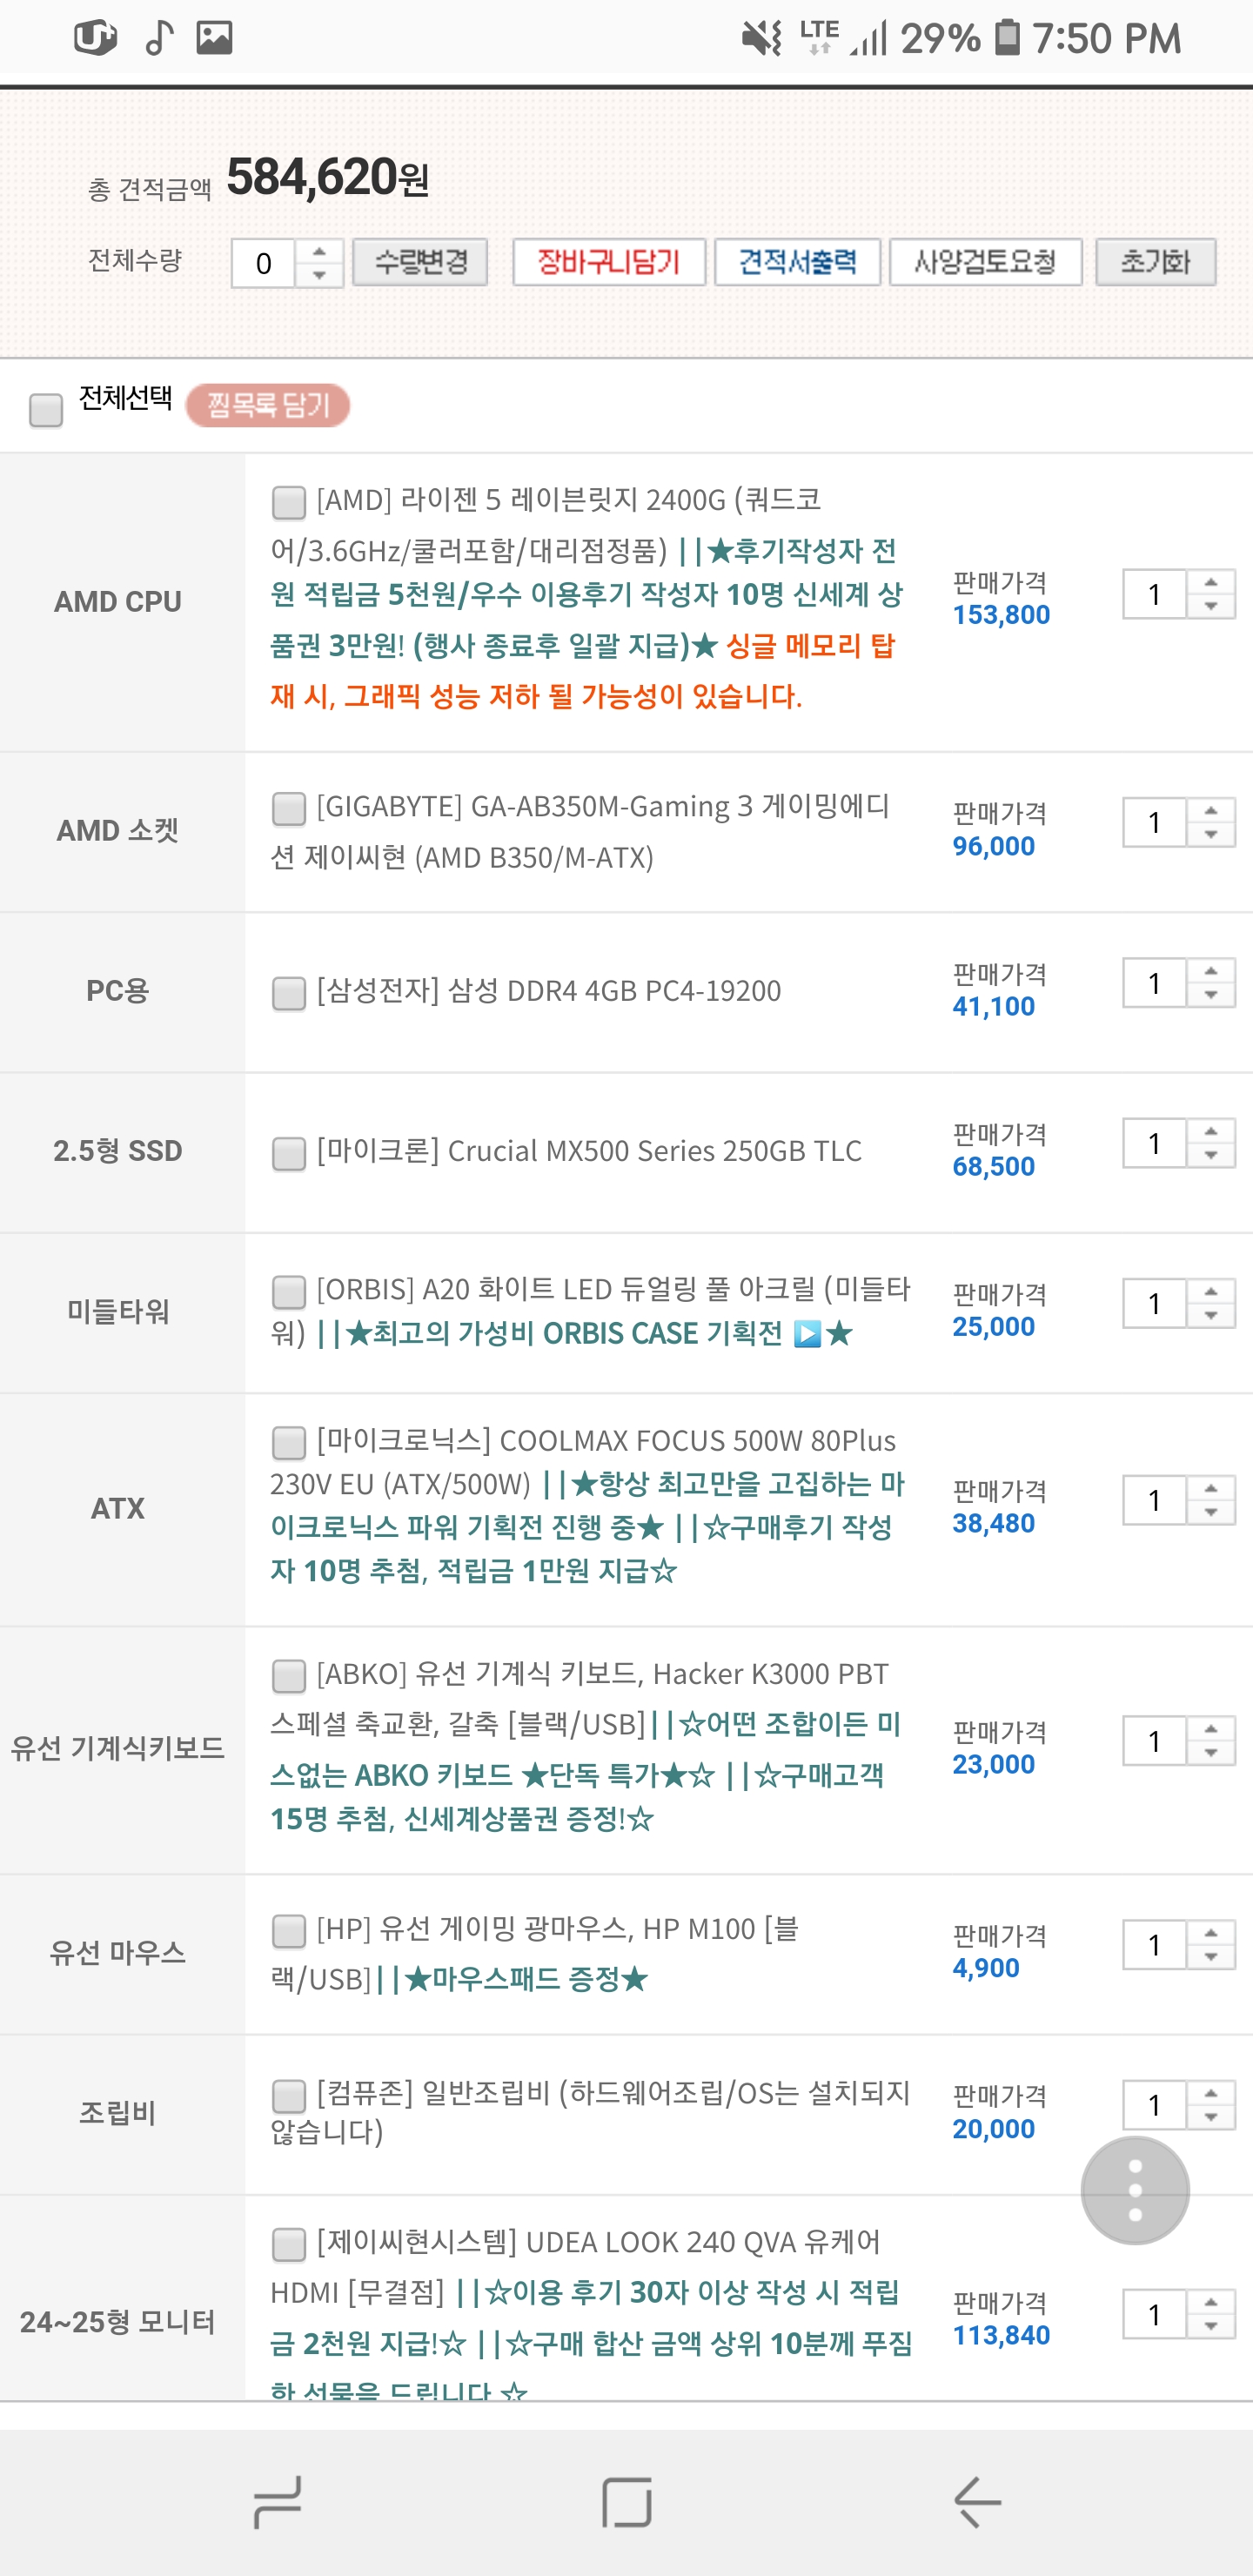Tap the floating three-dot menu button
The image size is (1253, 2576).
(1135, 2190)
